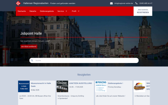Click the Hallenser Regionalseiten diamond logo
168x105 pixels.
pyautogui.click(x=18, y=3)
